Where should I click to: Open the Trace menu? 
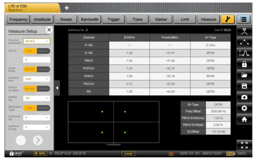[137, 19]
